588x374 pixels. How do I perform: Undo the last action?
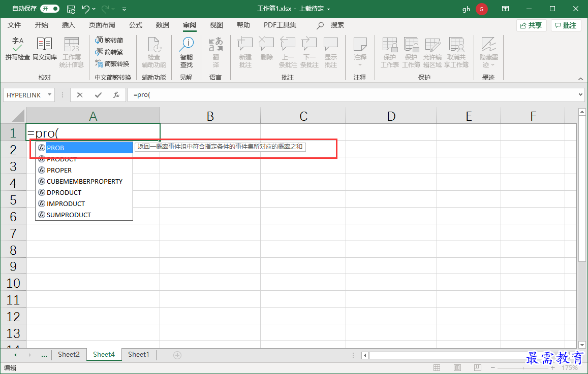[x=86, y=9]
